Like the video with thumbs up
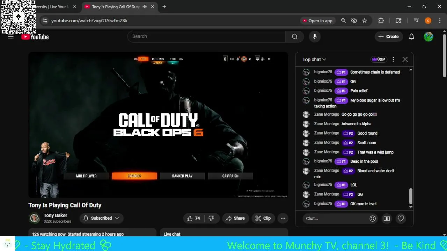Screen dimensions: 447x251 pos(193,218)
